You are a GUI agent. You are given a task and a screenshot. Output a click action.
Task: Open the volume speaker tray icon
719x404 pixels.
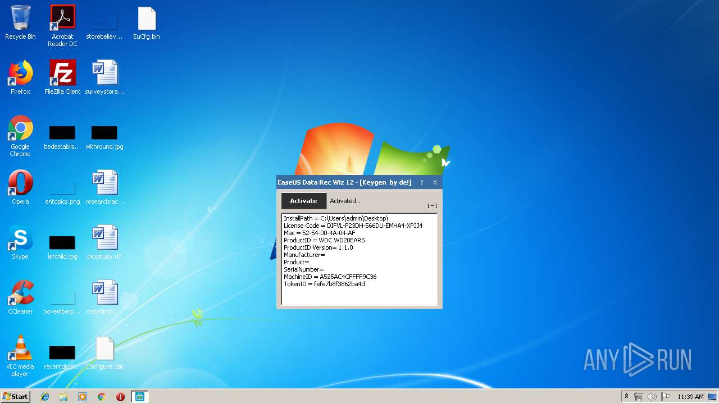(x=652, y=397)
